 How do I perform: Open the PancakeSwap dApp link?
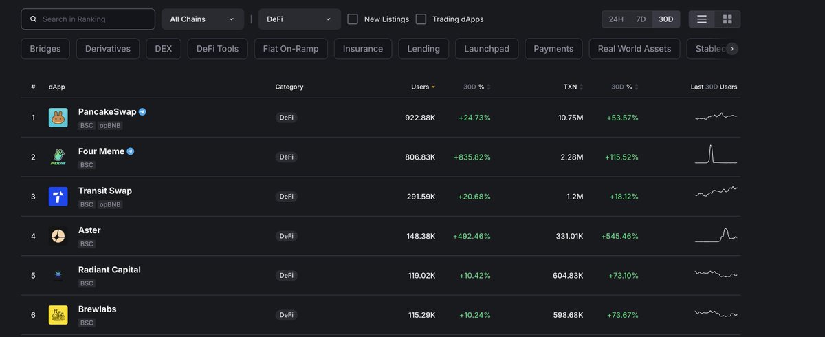pos(107,111)
